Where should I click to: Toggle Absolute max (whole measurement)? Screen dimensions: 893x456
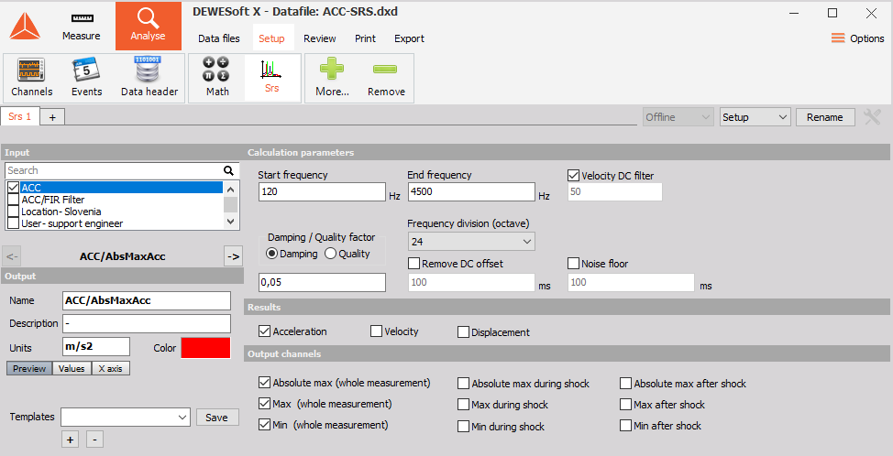coord(264,382)
